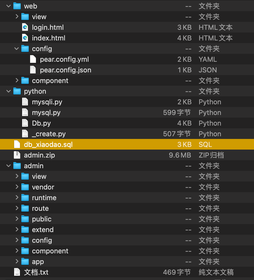The height and width of the screenshot is (280, 254).
Task: Click the db_xiaodao.sql file icon
Action: coord(17,145)
